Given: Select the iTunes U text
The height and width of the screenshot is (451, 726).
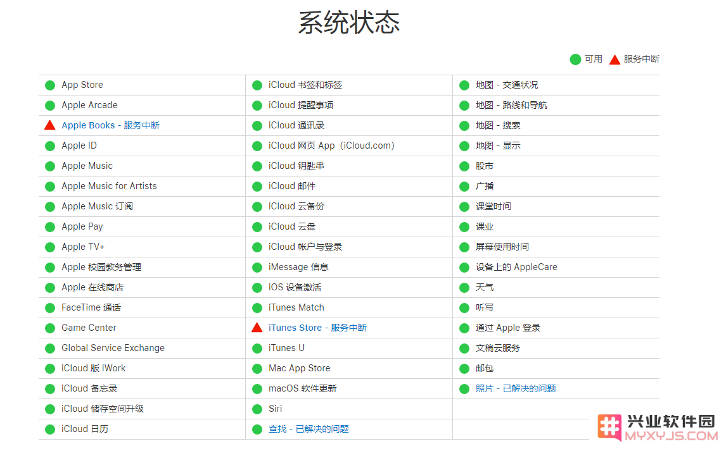Looking at the screenshot, I should (286, 348).
